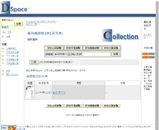Screen dimensions: 159x130
Task: Open the 進階搜尋 advanced search link
Action: pyautogui.click(x=5, y=27)
